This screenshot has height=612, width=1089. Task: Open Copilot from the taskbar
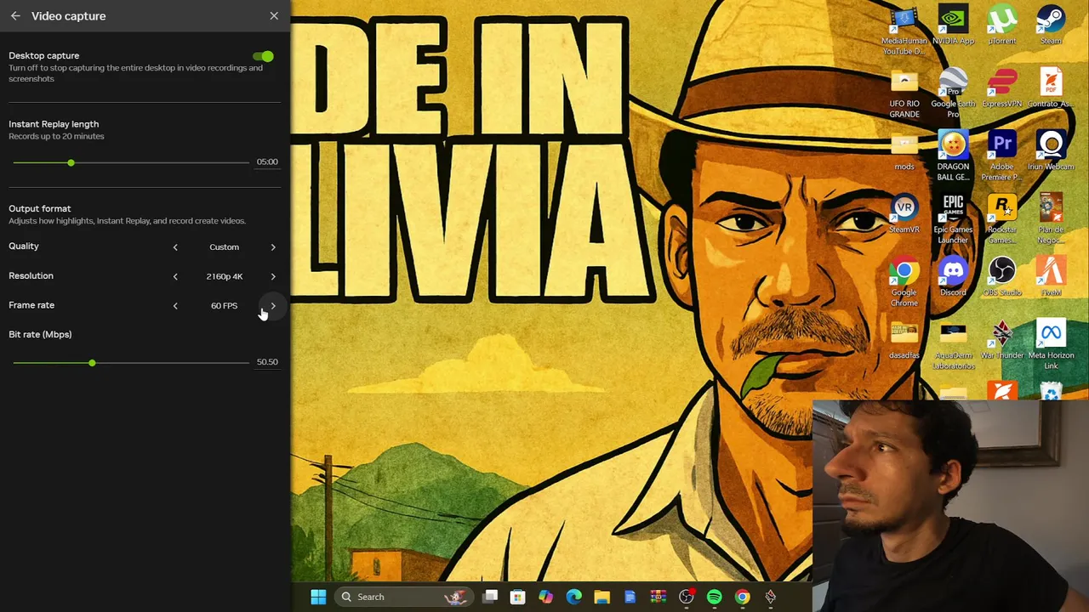(545, 598)
